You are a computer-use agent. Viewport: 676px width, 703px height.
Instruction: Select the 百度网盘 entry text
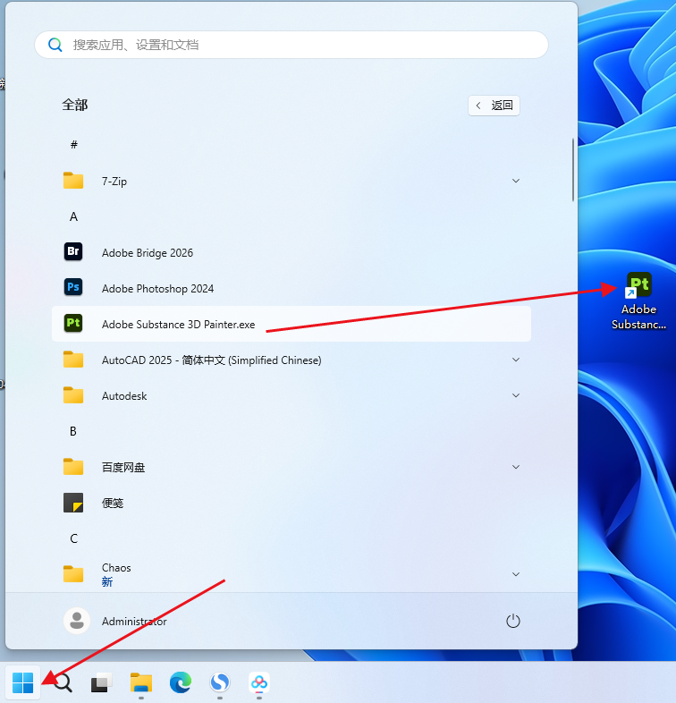point(123,467)
